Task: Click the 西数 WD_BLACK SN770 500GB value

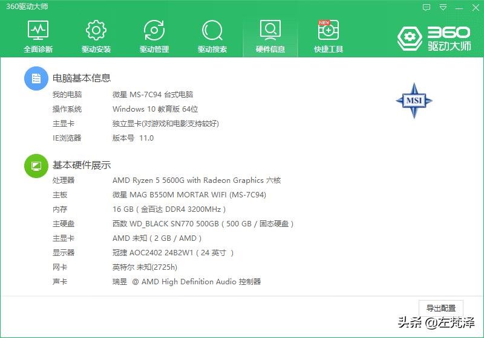Action: (203, 224)
